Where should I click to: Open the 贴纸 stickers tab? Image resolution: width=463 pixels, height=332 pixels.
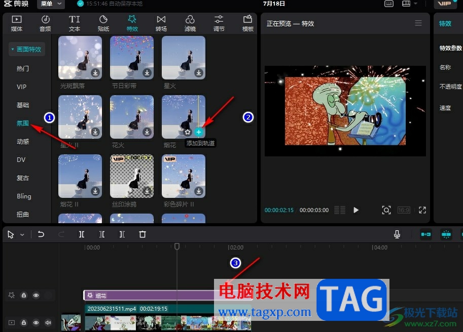(103, 23)
